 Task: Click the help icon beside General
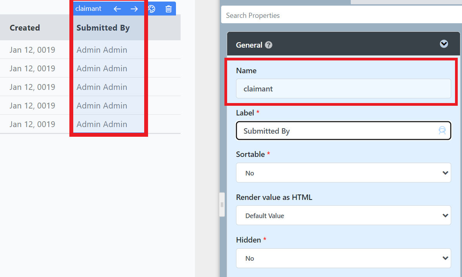(269, 45)
